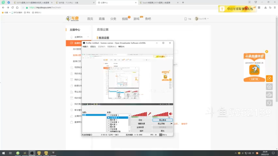The height and width of the screenshot is (156, 278).
Task: Close the Douyu companion promo with orange X
Action: click(267, 51)
